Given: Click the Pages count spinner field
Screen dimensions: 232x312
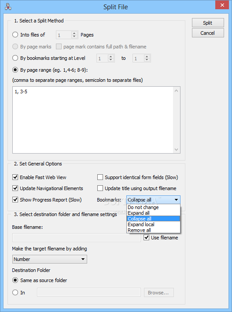Looking at the screenshot, I should click(x=67, y=35).
